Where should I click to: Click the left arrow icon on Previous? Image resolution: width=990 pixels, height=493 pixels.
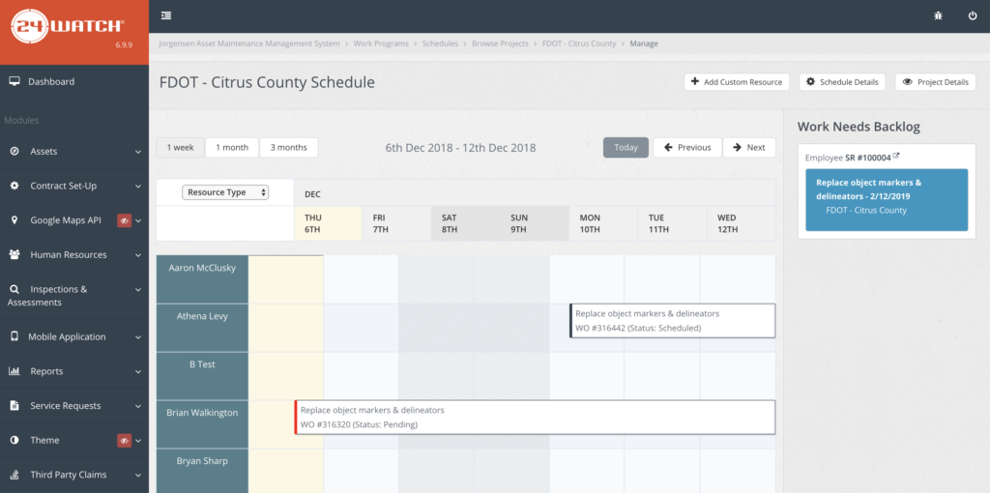pos(668,147)
